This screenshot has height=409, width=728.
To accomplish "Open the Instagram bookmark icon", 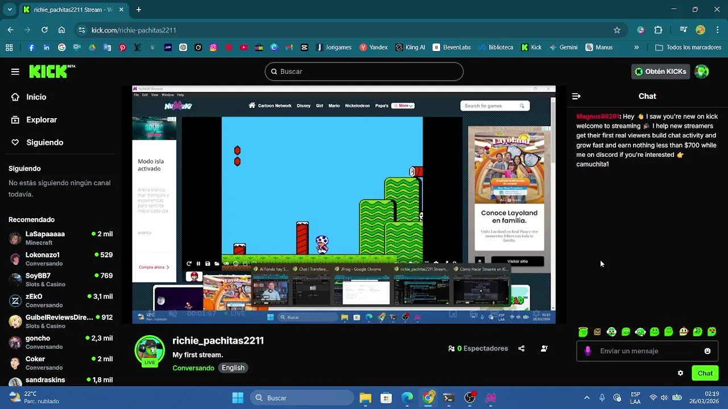I will [213, 48].
